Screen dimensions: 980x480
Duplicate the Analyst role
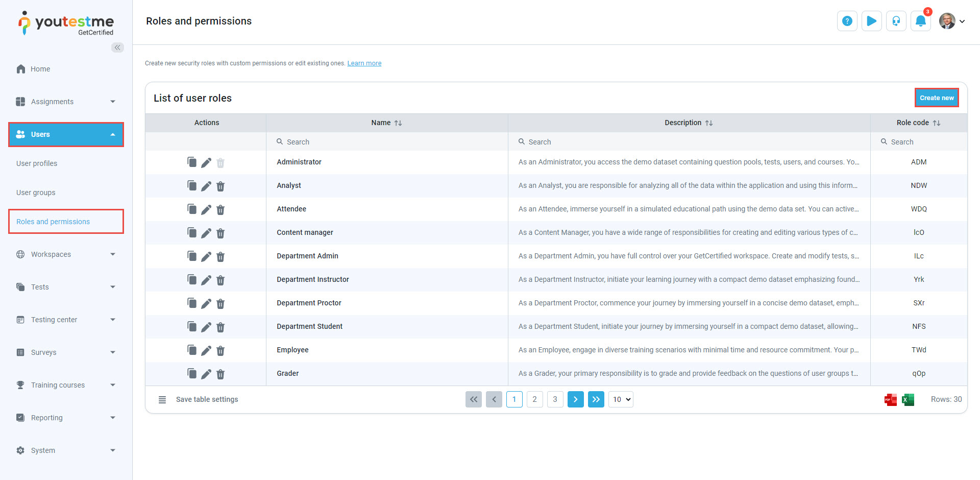[x=192, y=186]
